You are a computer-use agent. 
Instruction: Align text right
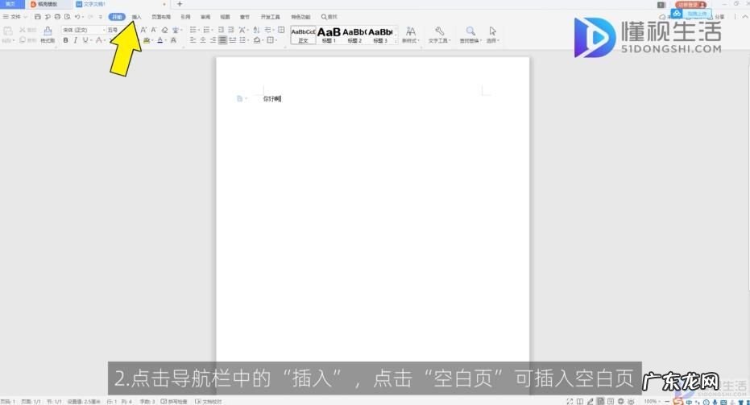(213, 40)
